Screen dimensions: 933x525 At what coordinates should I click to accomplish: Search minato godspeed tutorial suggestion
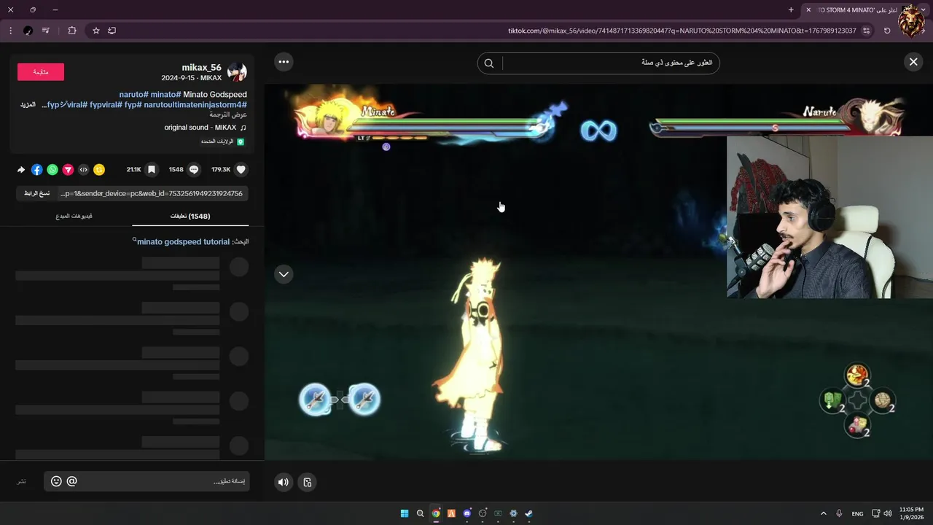(184, 241)
